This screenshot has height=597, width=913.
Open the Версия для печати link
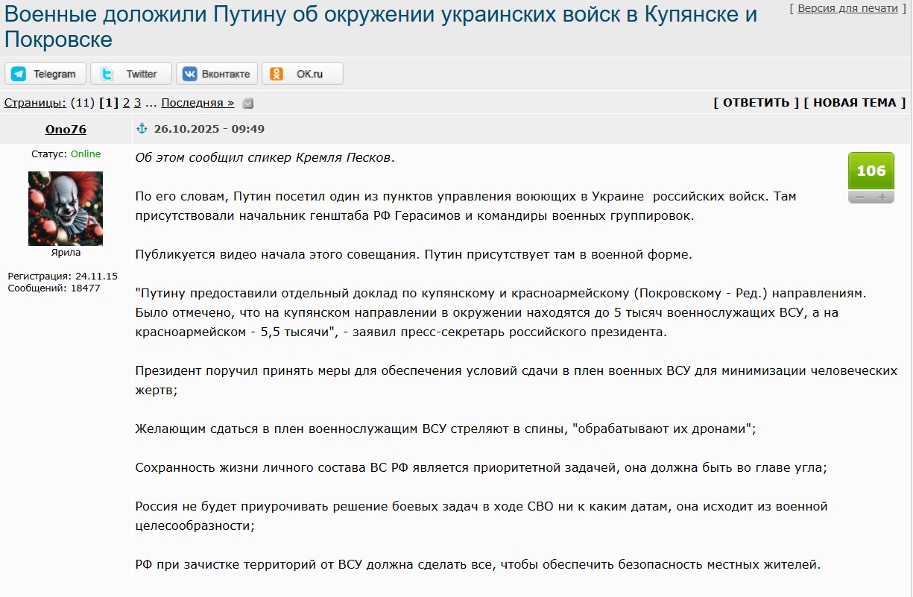click(x=847, y=8)
